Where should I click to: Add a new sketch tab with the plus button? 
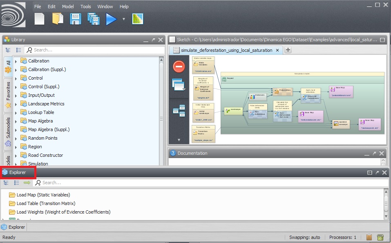288,50
